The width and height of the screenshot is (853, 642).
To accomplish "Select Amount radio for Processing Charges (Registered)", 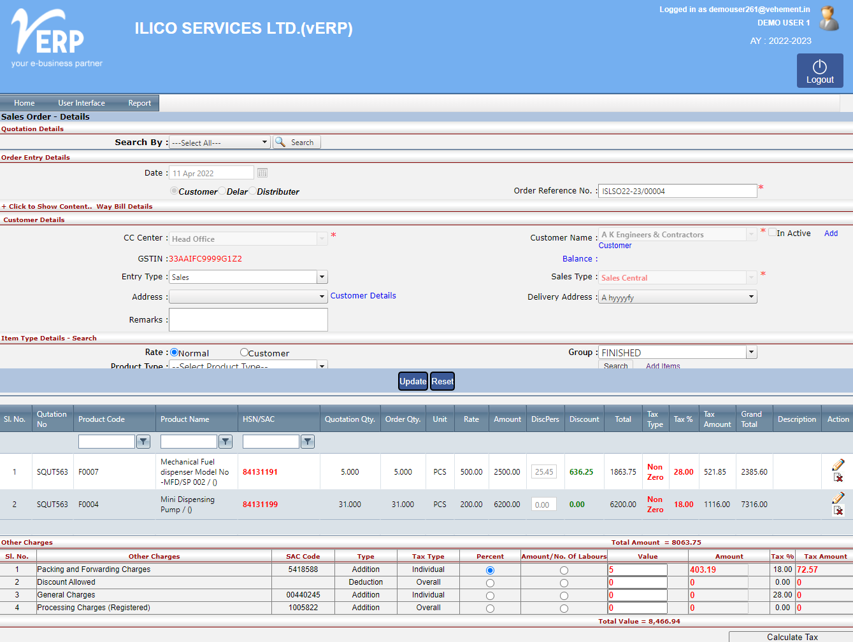I will [564, 608].
